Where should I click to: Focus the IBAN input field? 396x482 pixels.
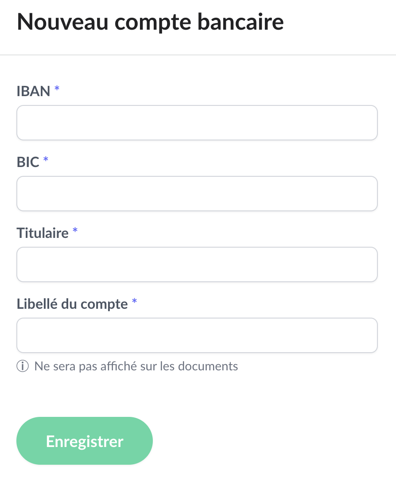[x=197, y=123]
